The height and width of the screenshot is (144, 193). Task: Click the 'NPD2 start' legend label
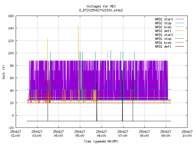pyautogui.click(x=164, y=19)
